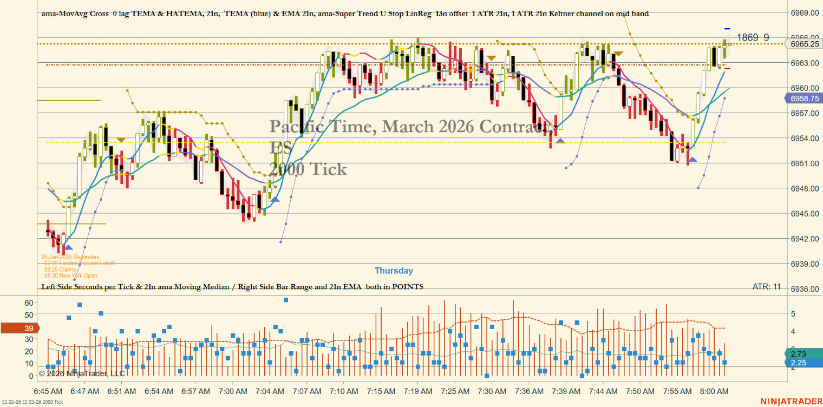Click the 6936.00 price axis label
The height and width of the screenshot is (407, 823).
point(804,289)
